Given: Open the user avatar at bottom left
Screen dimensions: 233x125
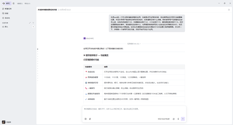Looking at the screenshot, I should pyautogui.click(x=4, y=122).
